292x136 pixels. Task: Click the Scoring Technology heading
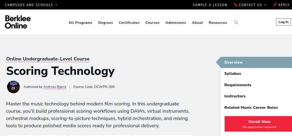coord(60,71)
